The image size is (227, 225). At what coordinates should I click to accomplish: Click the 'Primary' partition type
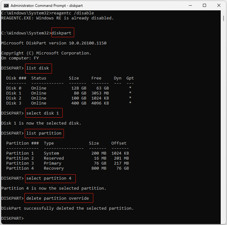pyautogui.click(x=53, y=163)
